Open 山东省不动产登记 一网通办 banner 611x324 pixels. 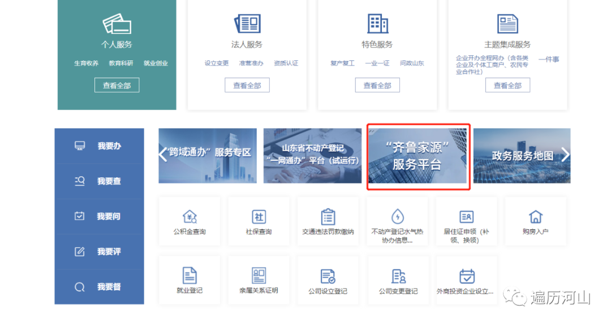[x=312, y=156]
